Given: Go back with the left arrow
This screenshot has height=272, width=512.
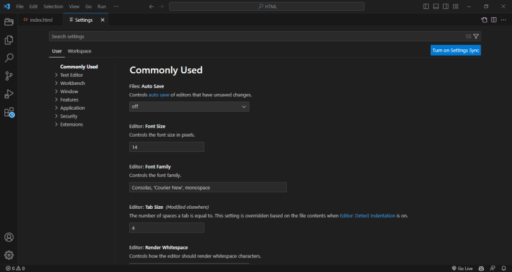Looking at the screenshot, I should click(x=151, y=6).
